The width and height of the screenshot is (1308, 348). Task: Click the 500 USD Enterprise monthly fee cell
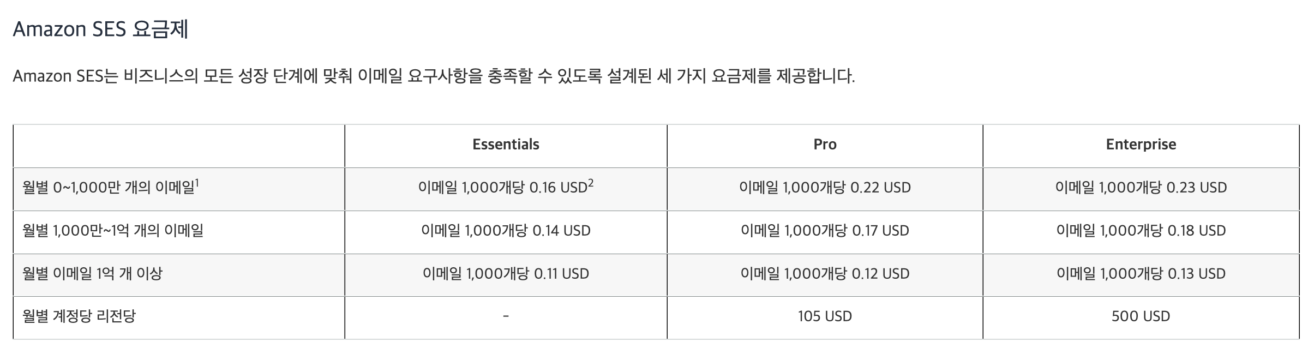click(x=1141, y=316)
